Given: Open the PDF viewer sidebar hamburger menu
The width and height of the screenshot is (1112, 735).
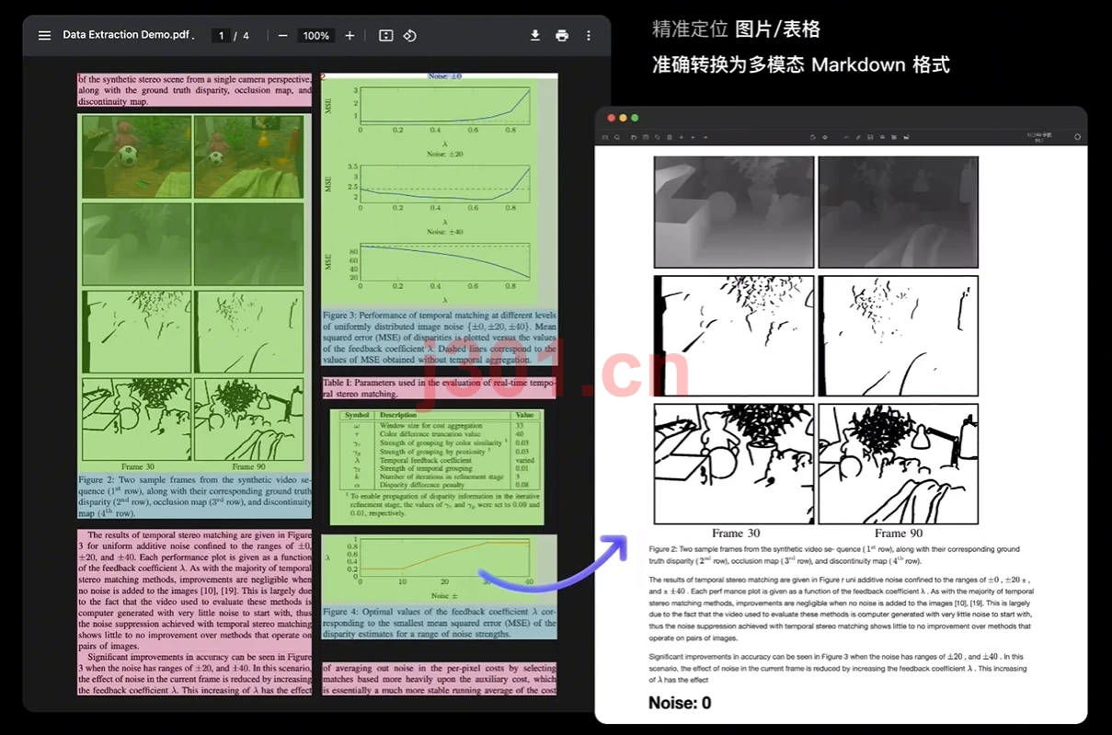Looking at the screenshot, I should click(x=44, y=36).
